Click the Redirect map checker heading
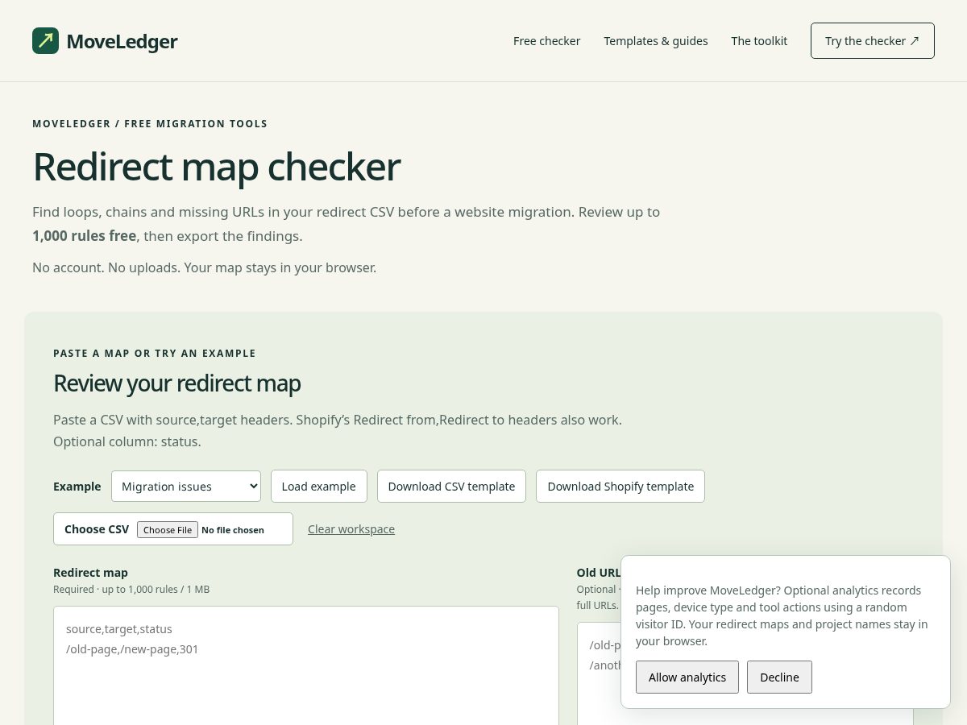Image resolution: width=967 pixels, height=725 pixels. click(x=216, y=167)
